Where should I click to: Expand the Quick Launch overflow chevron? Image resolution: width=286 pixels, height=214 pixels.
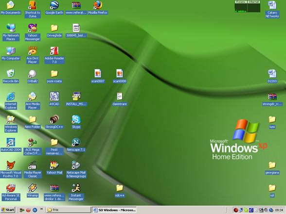coord(41,209)
